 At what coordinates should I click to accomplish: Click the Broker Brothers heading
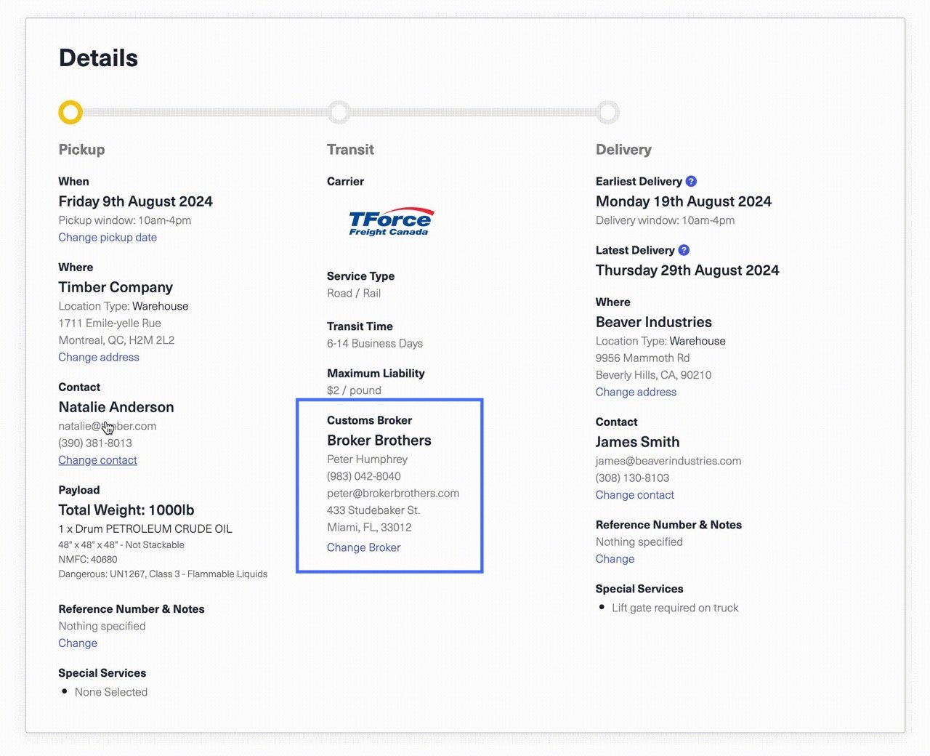tap(379, 441)
